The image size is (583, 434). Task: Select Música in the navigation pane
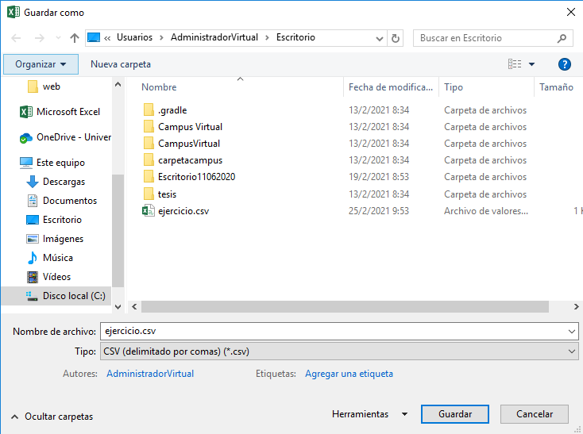58,258
